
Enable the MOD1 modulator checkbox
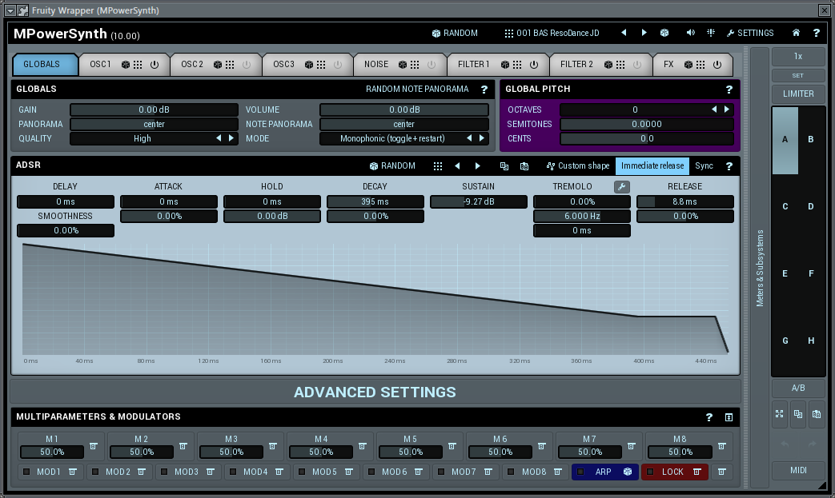click(26, 472)
